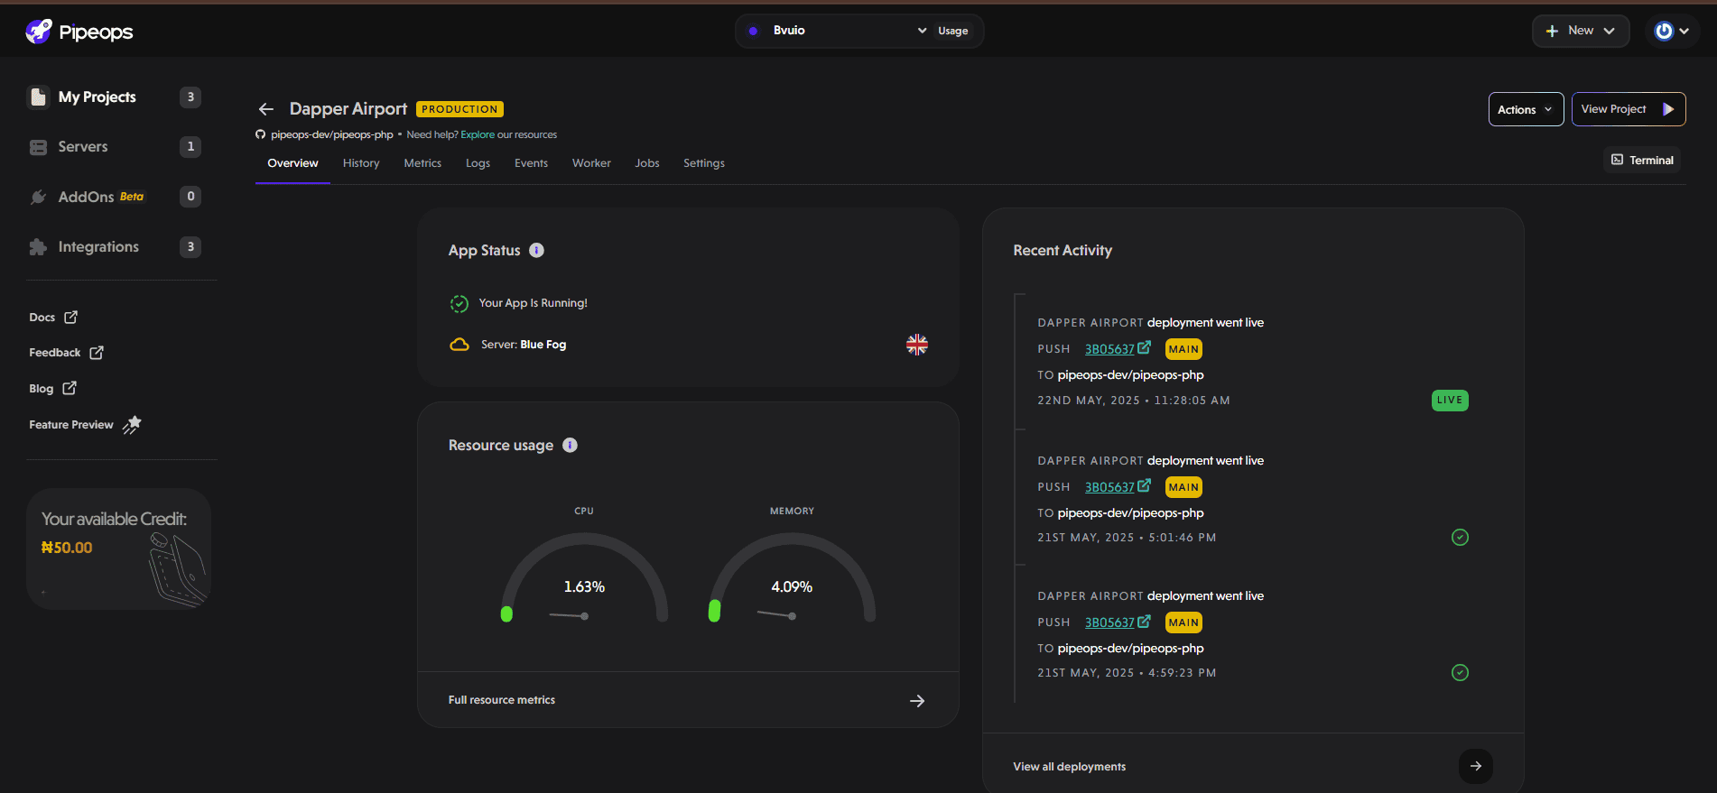This screenshot has width=1717, height=793.
Task: Select the Overview tab
Action: (292, 163)
